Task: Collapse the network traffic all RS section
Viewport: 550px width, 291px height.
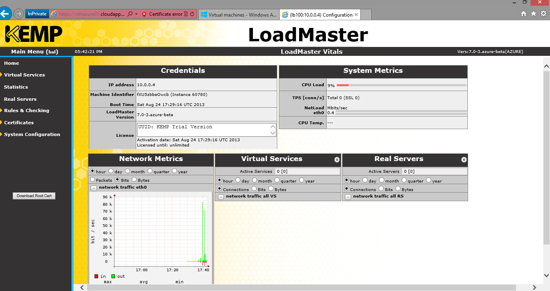Action: [x=348, y=197]
